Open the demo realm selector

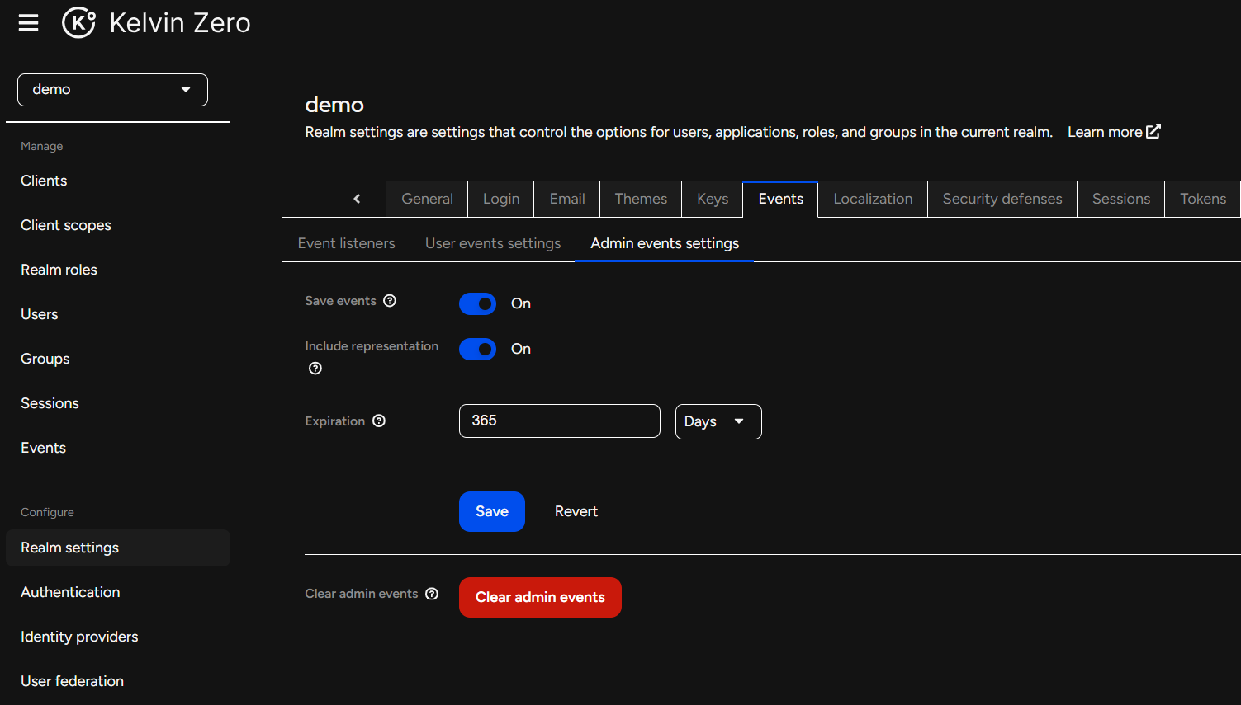pyautogui.click(x=111, y=89)
